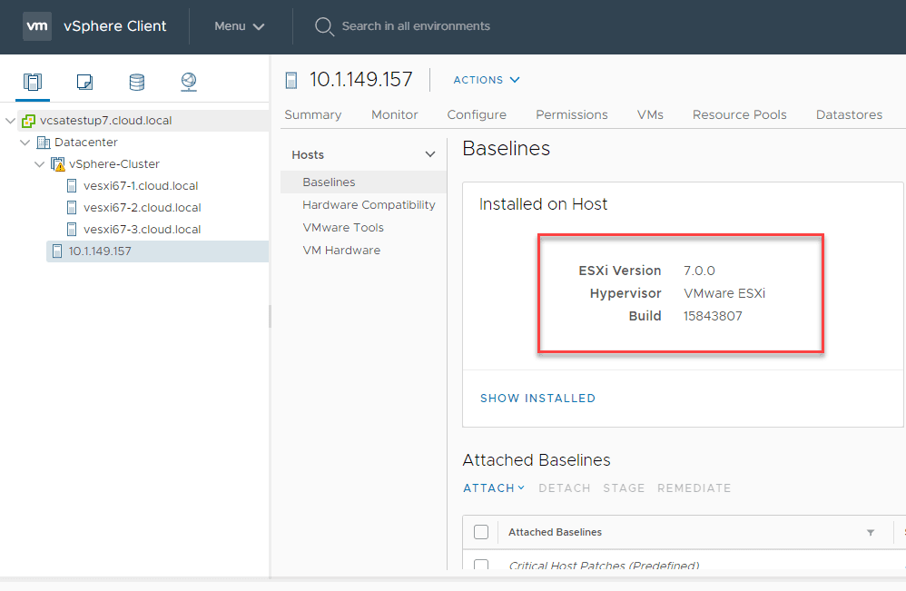
Task: Collapse the vcsatestup7.cloud.local tree node
Action: tap(11, 121)
